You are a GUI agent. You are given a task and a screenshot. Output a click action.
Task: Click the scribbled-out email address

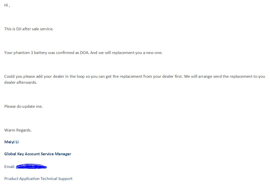tap(31, 166)
